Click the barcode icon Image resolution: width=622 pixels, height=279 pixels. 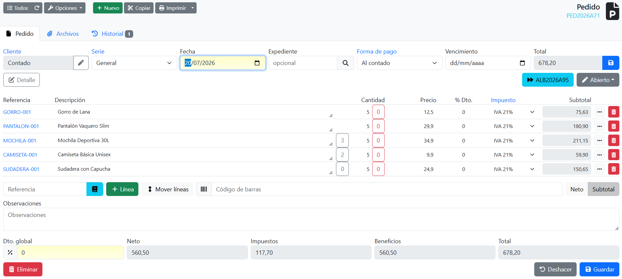pos(204,189)
